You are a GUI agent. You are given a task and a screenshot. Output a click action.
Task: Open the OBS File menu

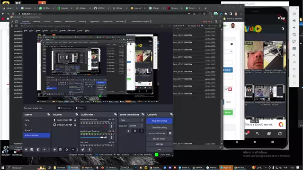[25, 30]
